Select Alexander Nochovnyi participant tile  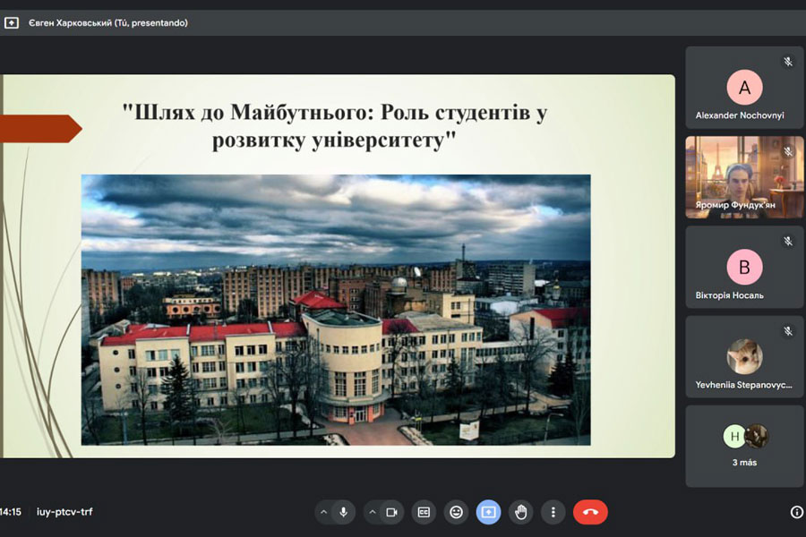744,88
